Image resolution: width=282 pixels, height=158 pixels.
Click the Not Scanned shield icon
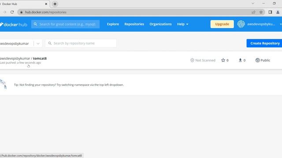192,60
